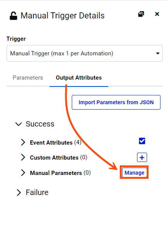Expand the Custom Attributes chevron

coord(23,157)
